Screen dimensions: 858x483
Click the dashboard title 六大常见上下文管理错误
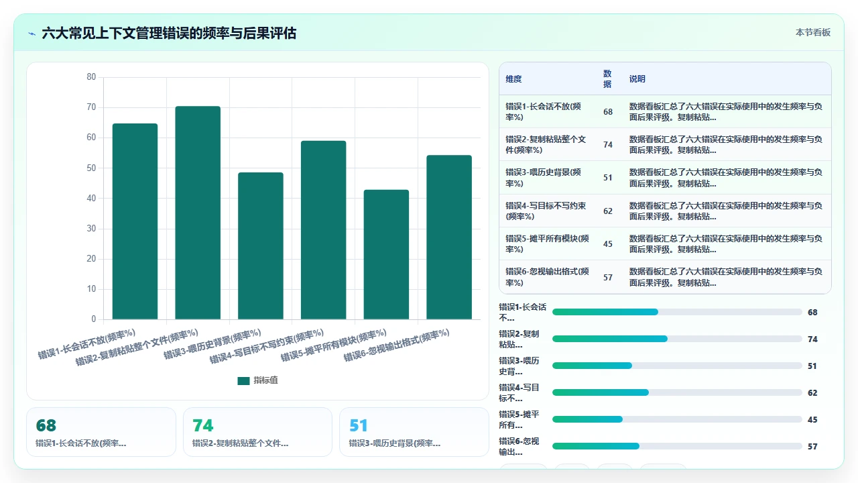pos(169,33)
